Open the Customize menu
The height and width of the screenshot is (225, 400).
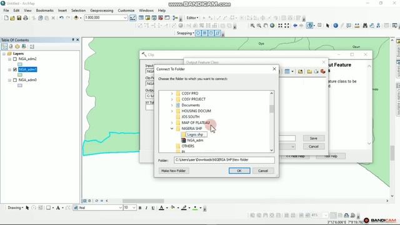click(x=126, y=11)
